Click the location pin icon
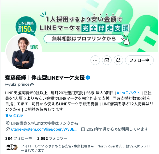 pos(8,123)
